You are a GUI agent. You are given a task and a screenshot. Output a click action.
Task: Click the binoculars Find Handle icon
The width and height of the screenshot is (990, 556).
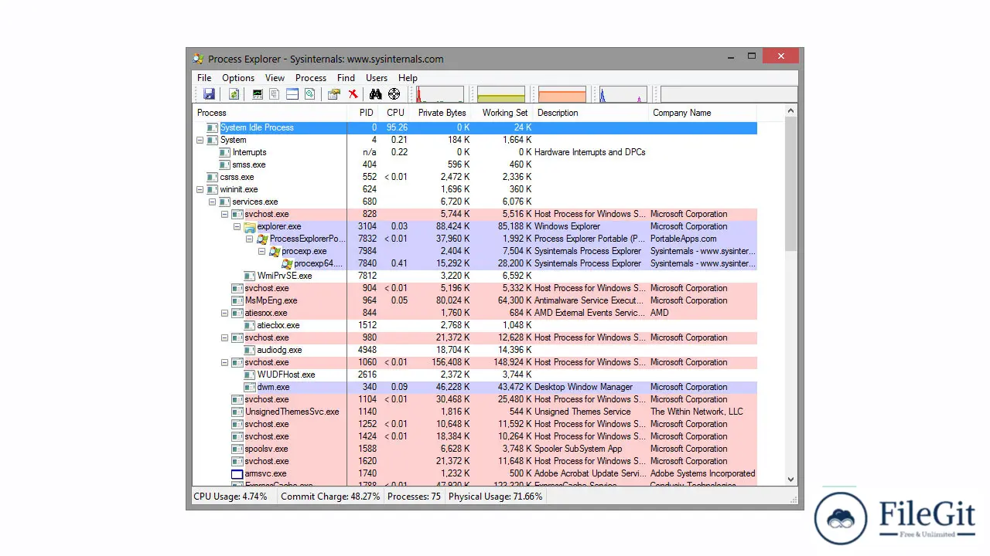tap(376, 94)
